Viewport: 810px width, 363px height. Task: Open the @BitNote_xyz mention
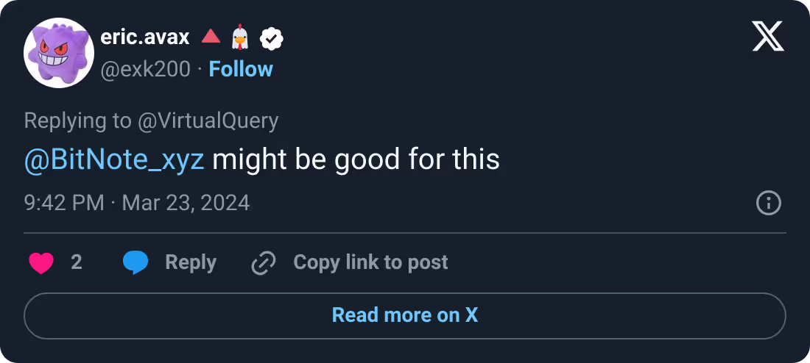click(x=114, y=160)
